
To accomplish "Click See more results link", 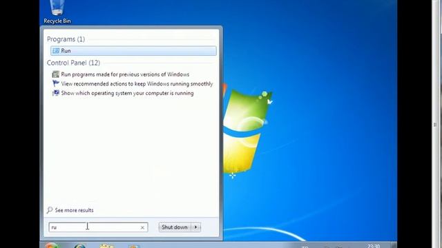I will (74, 210).
